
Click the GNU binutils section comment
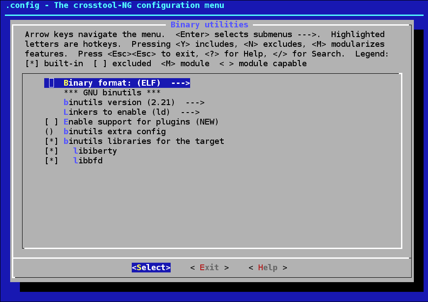(112, 93)
